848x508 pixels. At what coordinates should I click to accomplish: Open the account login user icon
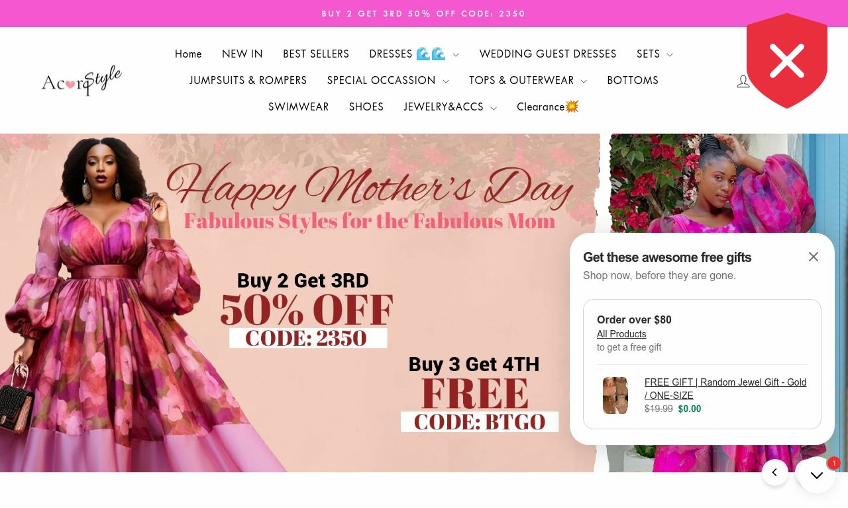[743, 81]
